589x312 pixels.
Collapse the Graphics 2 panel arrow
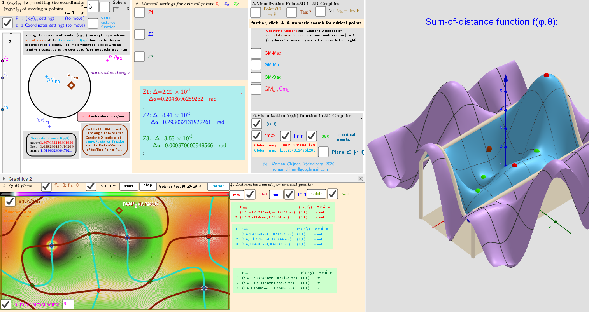coord(4,179)
